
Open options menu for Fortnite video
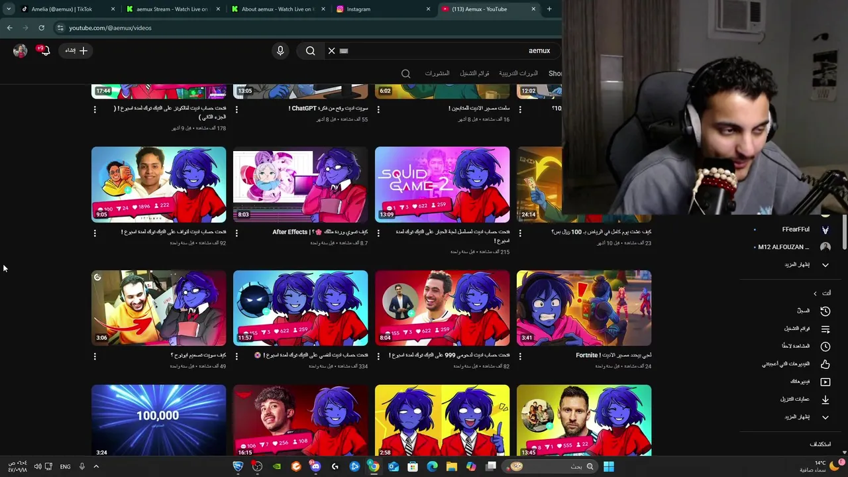pos(520,356)
